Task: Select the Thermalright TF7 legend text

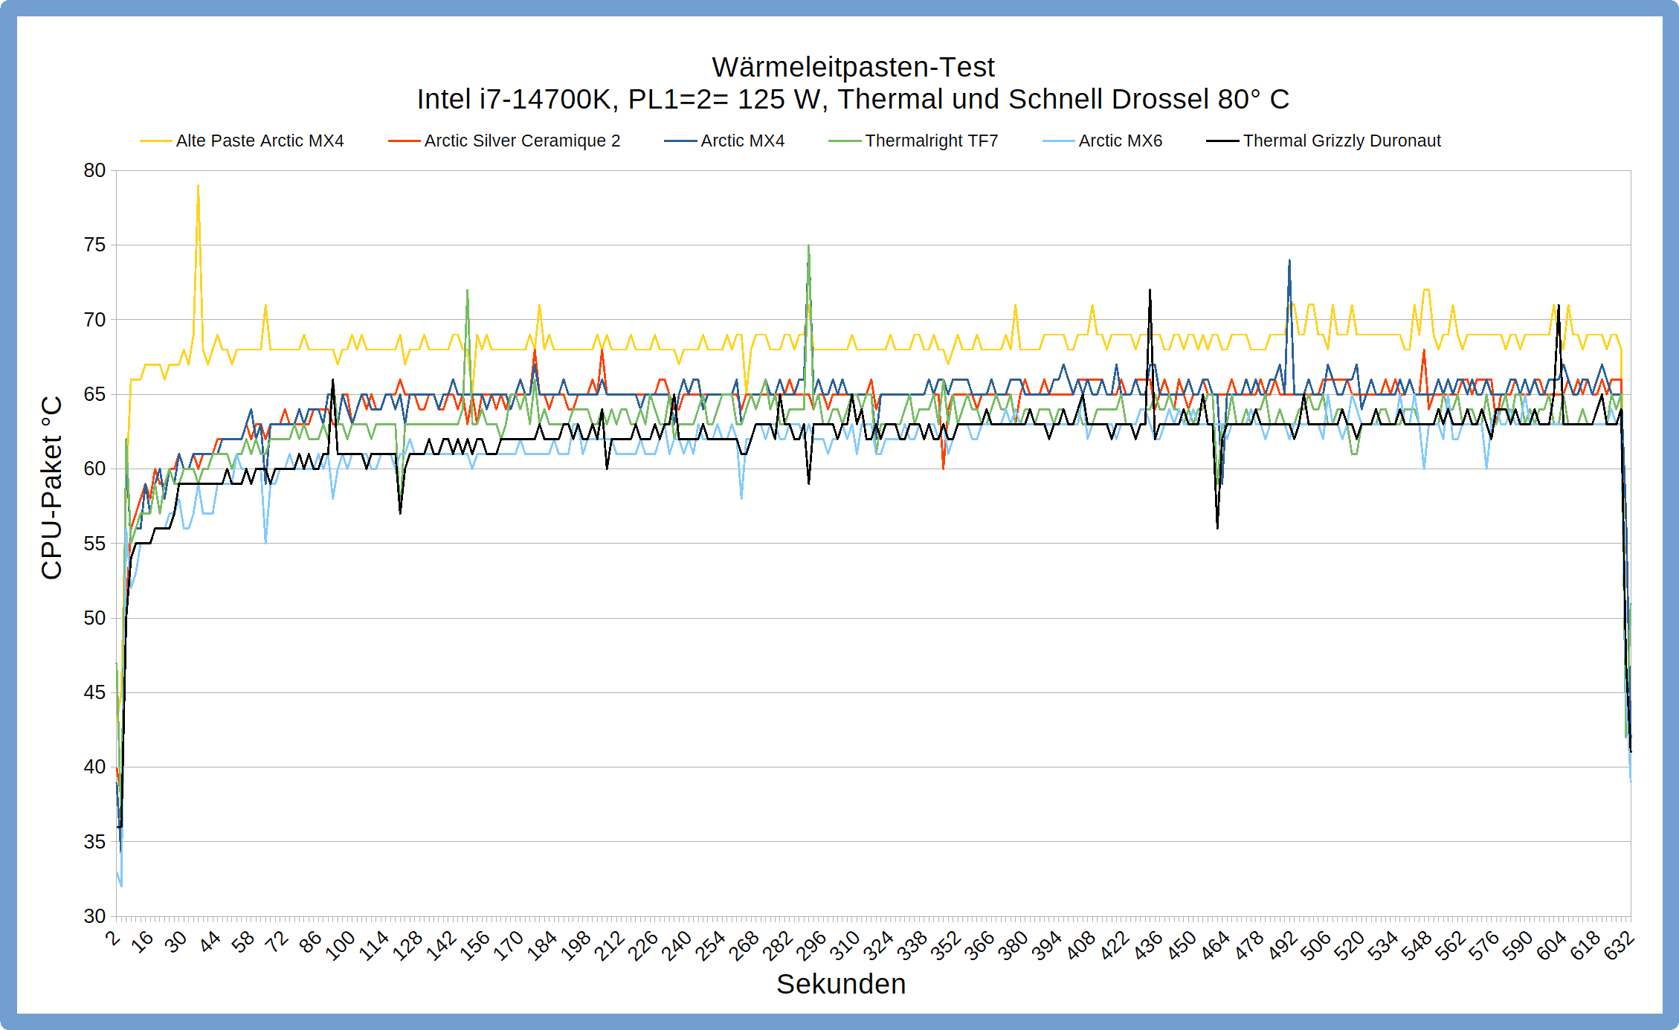Action: point(931,141)
